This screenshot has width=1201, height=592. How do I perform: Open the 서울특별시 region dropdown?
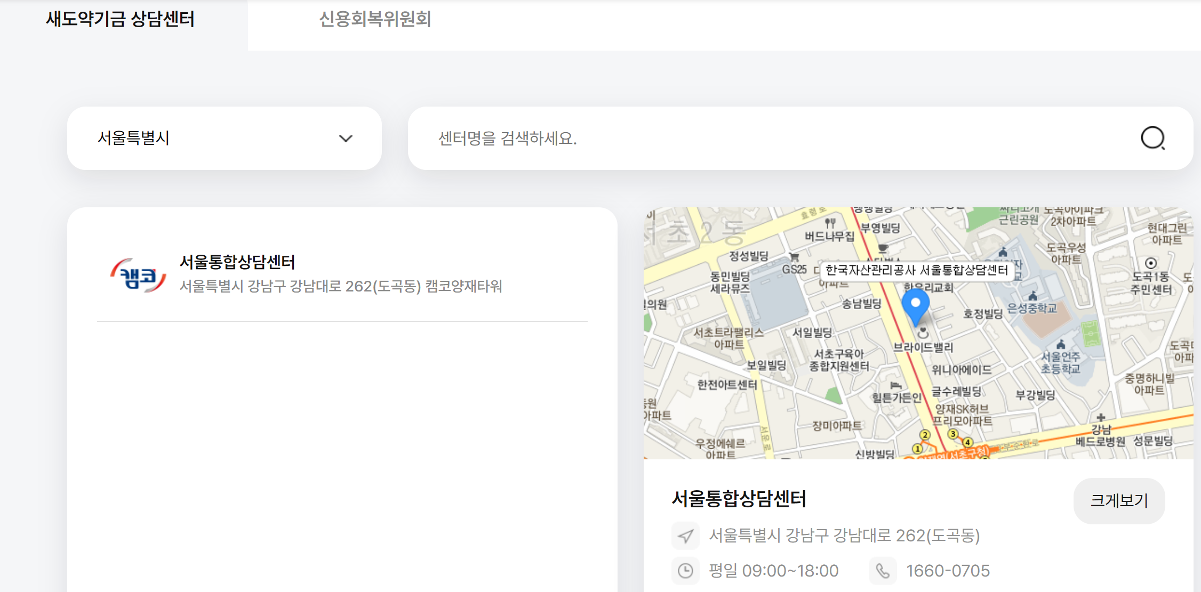pyautogui.click(x=224, y=139)
